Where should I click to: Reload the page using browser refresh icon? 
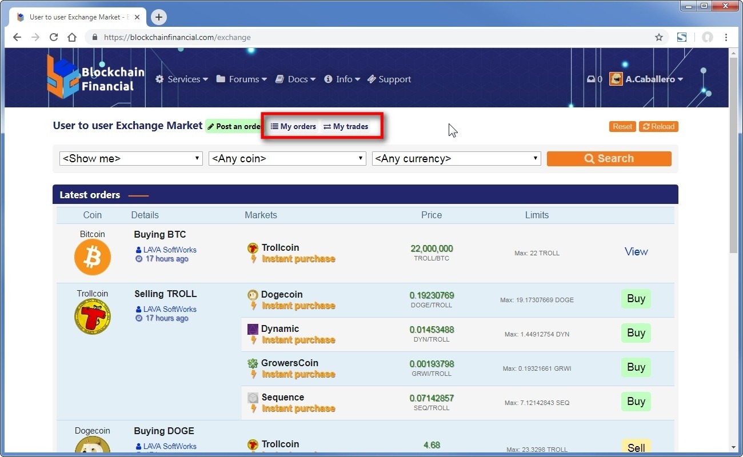point(54,37)
